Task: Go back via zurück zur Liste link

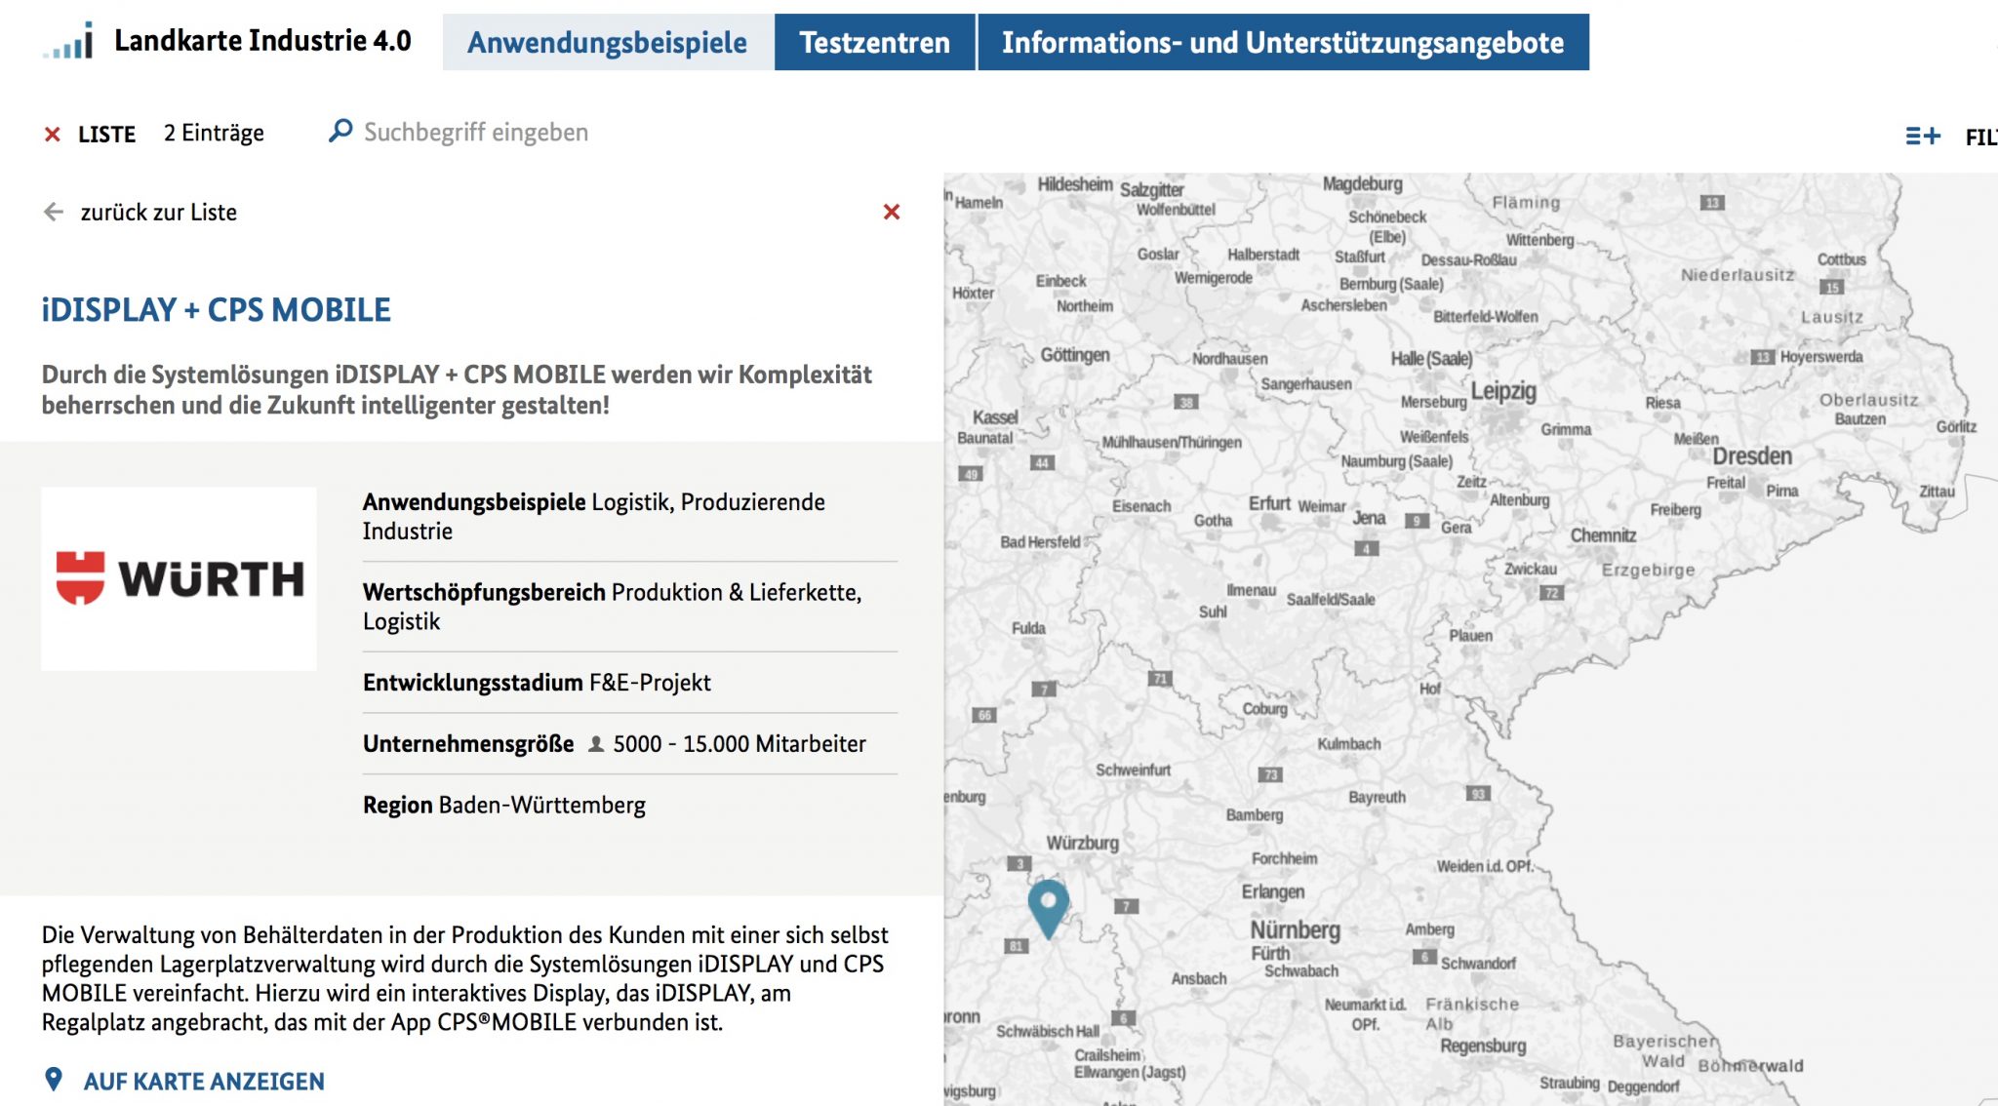Action: coord(158,212)
